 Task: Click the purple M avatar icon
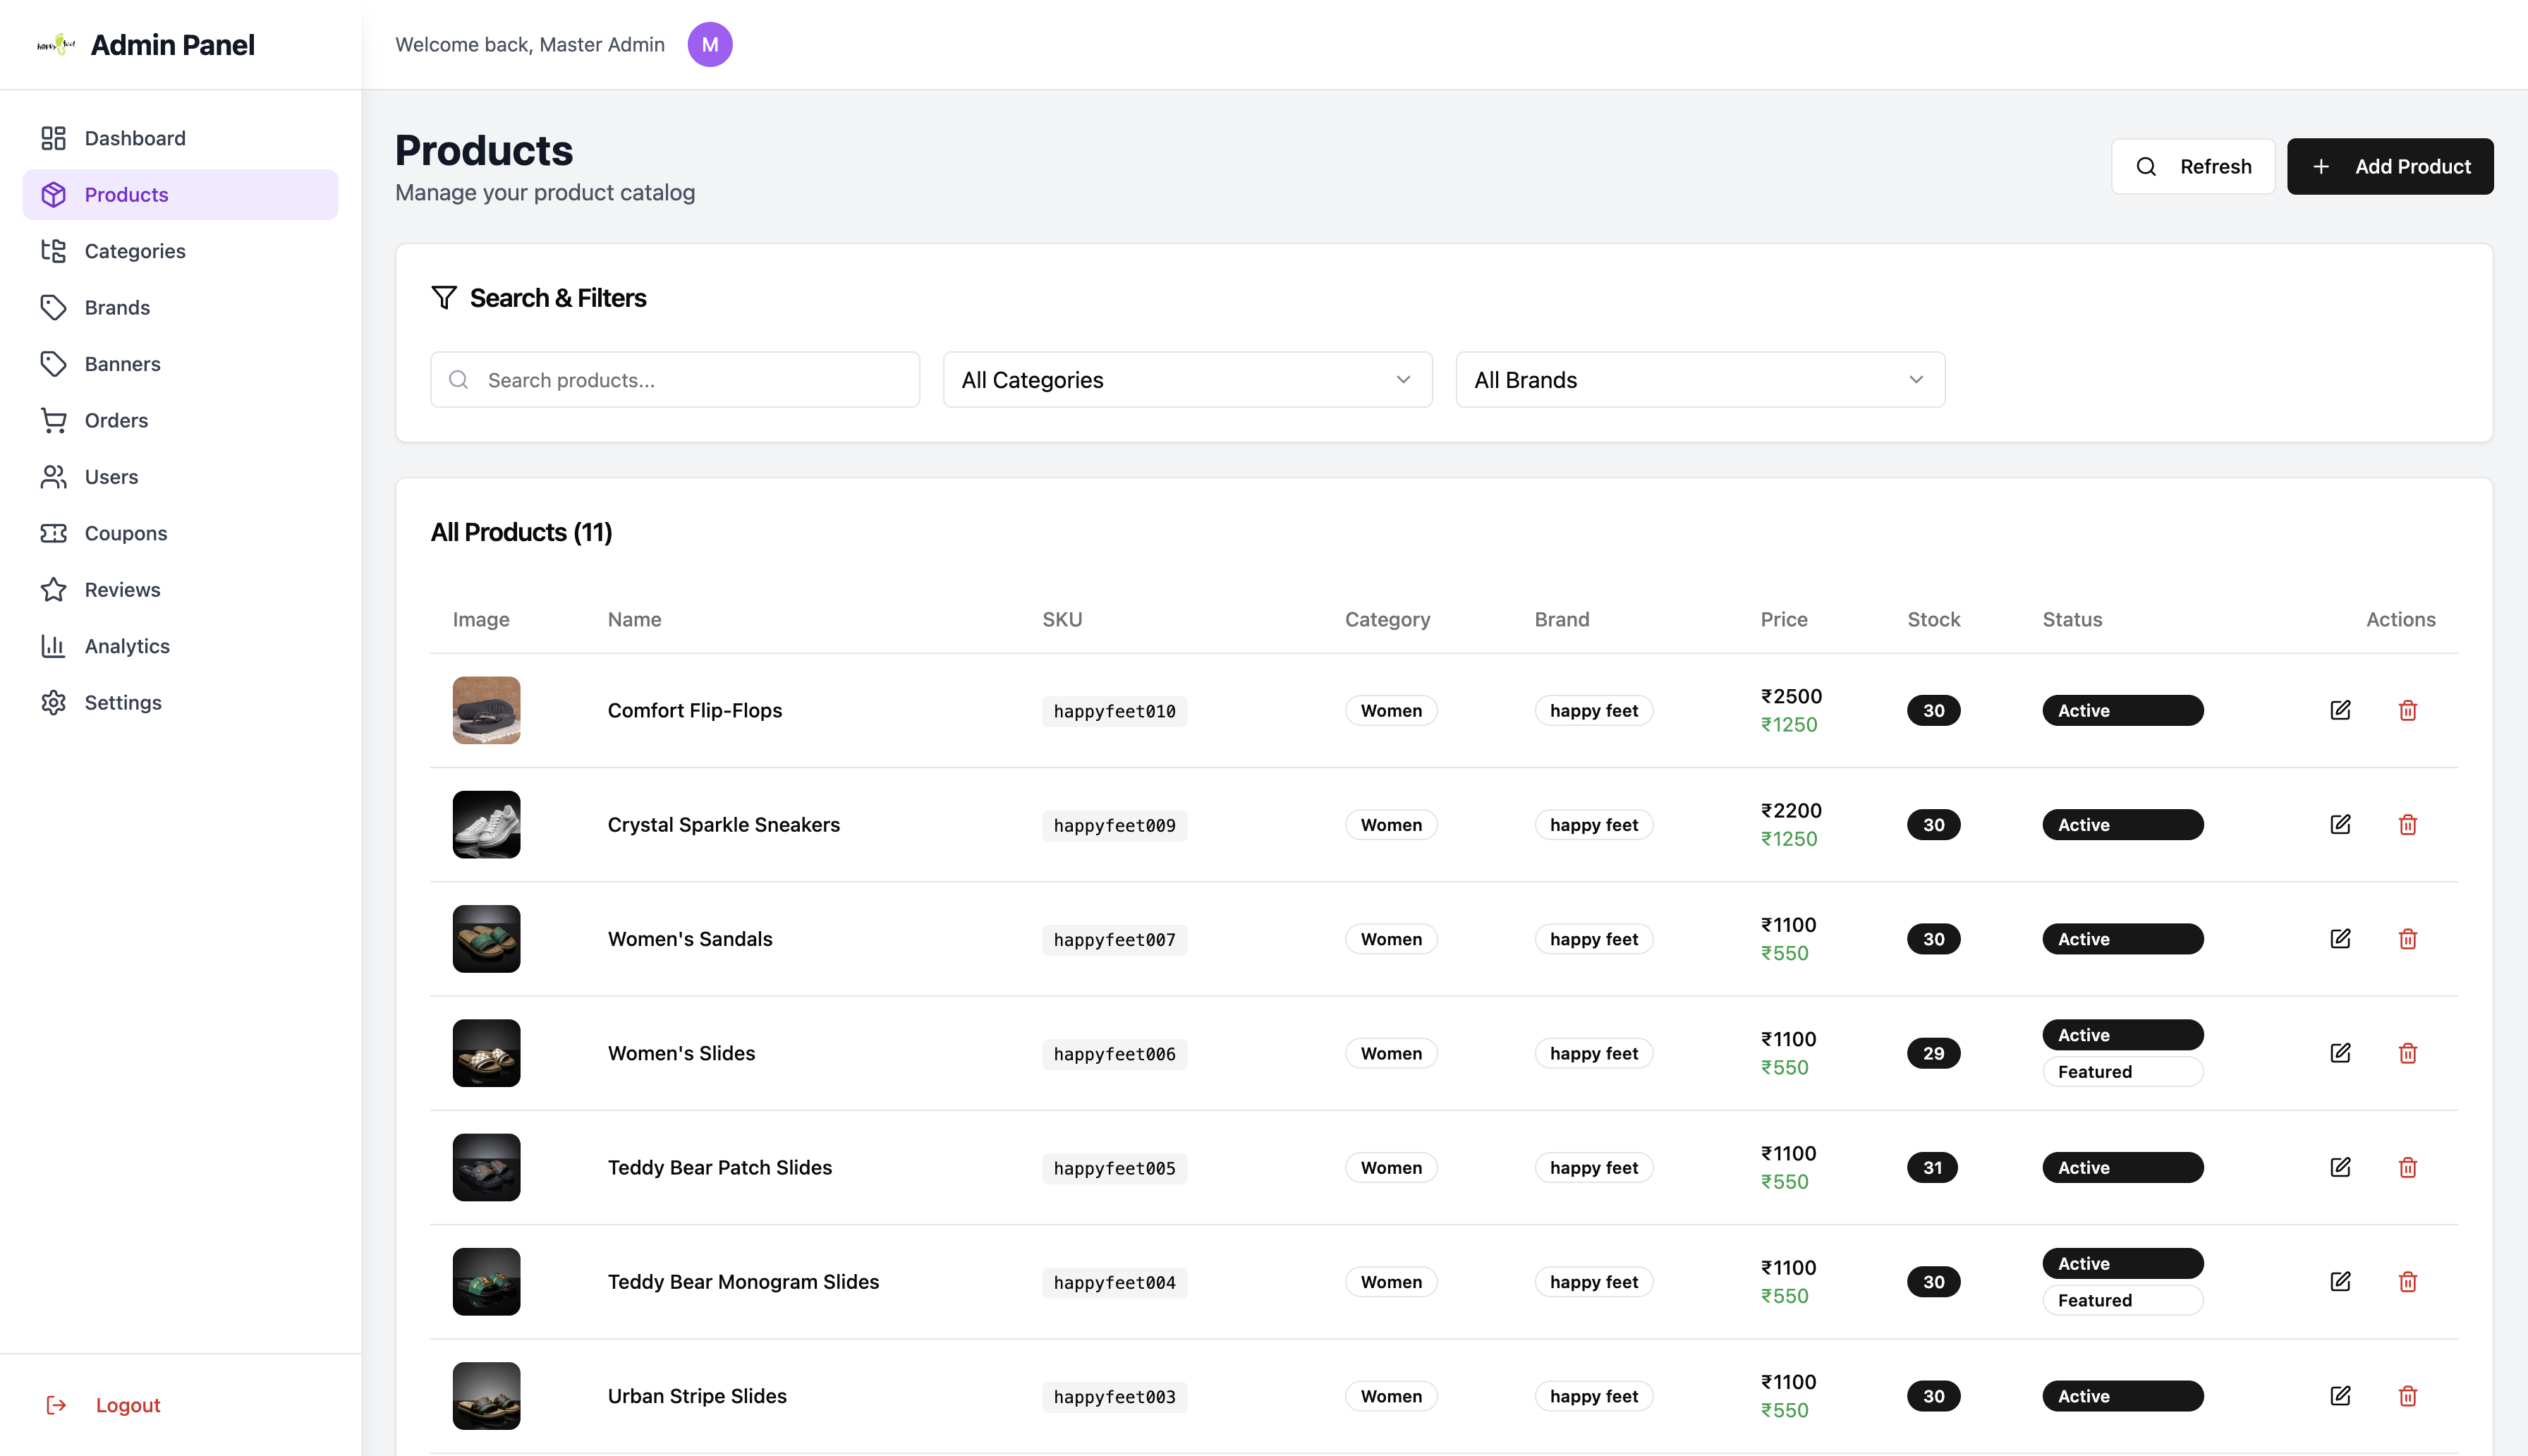click(710, 44)
